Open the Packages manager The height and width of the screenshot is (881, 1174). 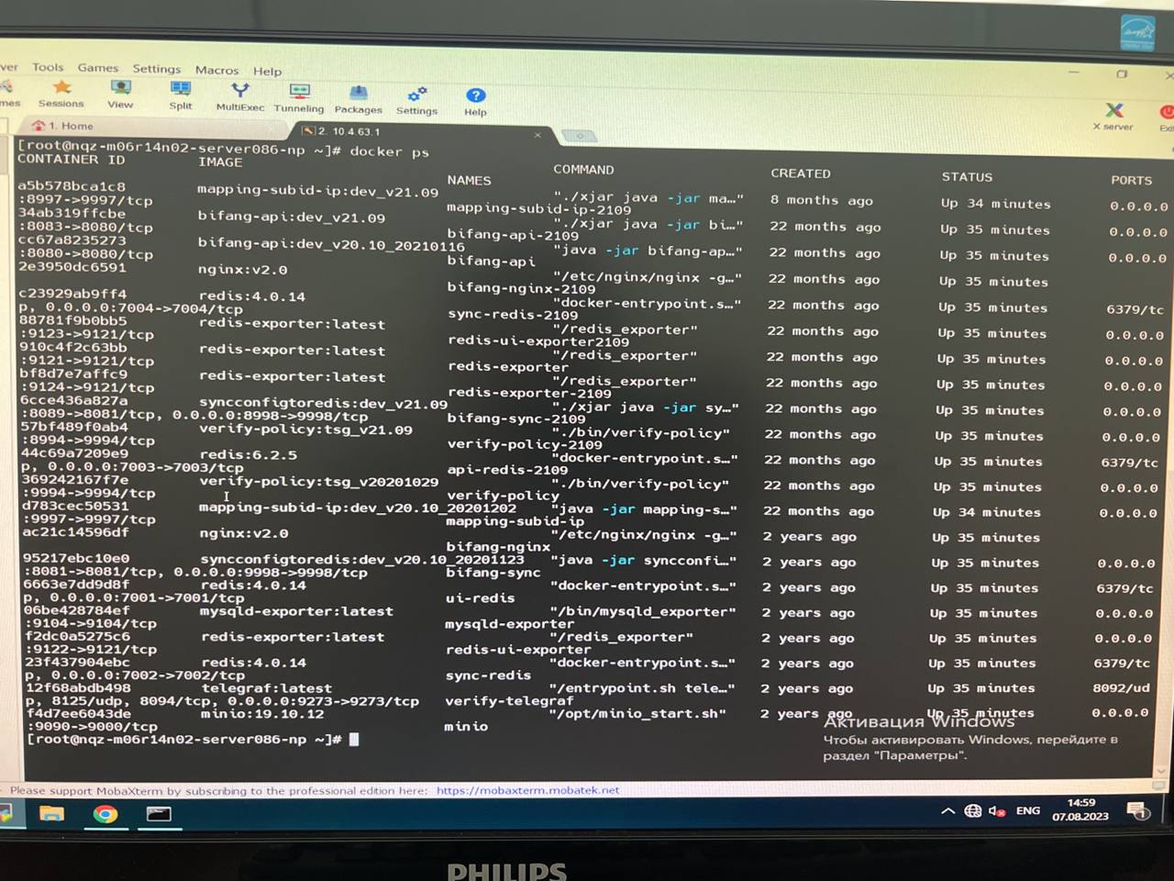(358, 96)
